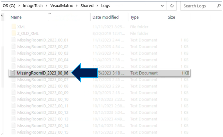Click the MissingRoomID_2023_00_15 document icon
223x137 pixels.
click(13, 132)
